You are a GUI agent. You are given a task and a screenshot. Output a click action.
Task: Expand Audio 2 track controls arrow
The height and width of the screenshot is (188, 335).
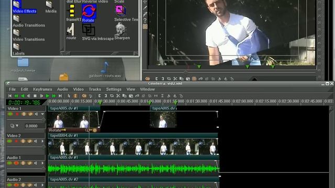tap(42, 185)
